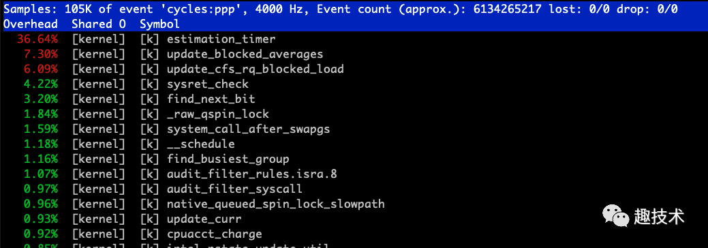The width and height of the screenshot is (708, 248).
Task: Click the 4.22% overhead value
Action: pos(41,84)
